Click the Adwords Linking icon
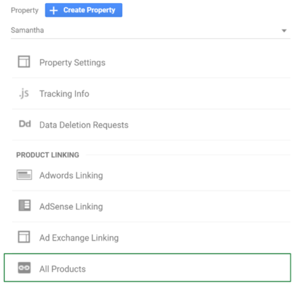Viewport: 296px width, 288px height. pos(24,175)
